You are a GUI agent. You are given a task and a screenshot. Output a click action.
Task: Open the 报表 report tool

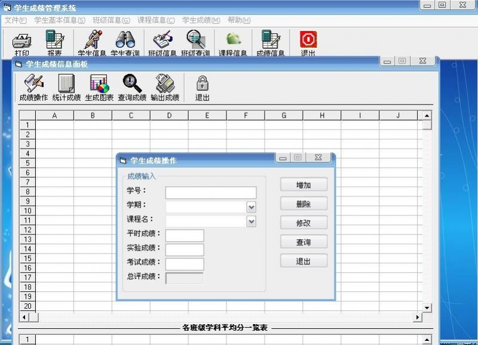tap(54, 42)
